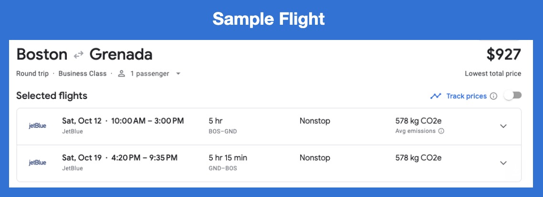This screenshot has height=197, width=543.
Task: Click the JetBlue logo on return flight
Action: point(38,163)
